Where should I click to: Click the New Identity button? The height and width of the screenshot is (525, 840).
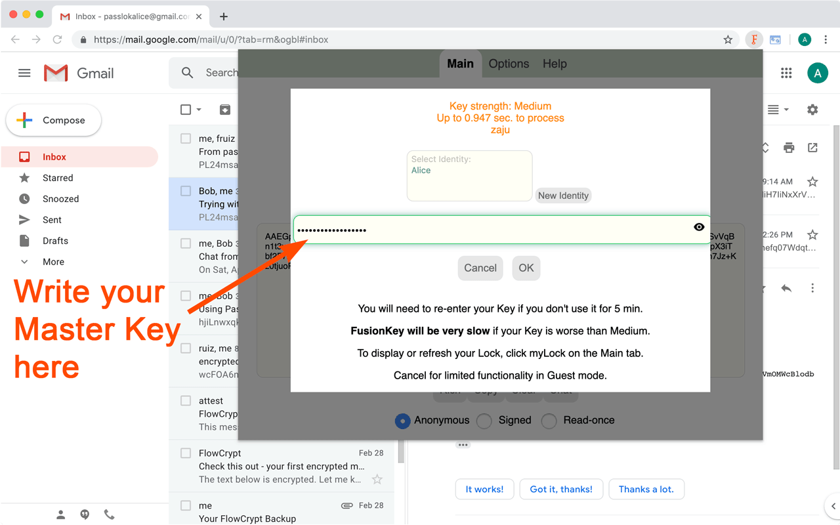563,195
